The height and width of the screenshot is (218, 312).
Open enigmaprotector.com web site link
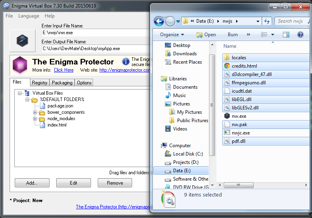click(124, 70)
